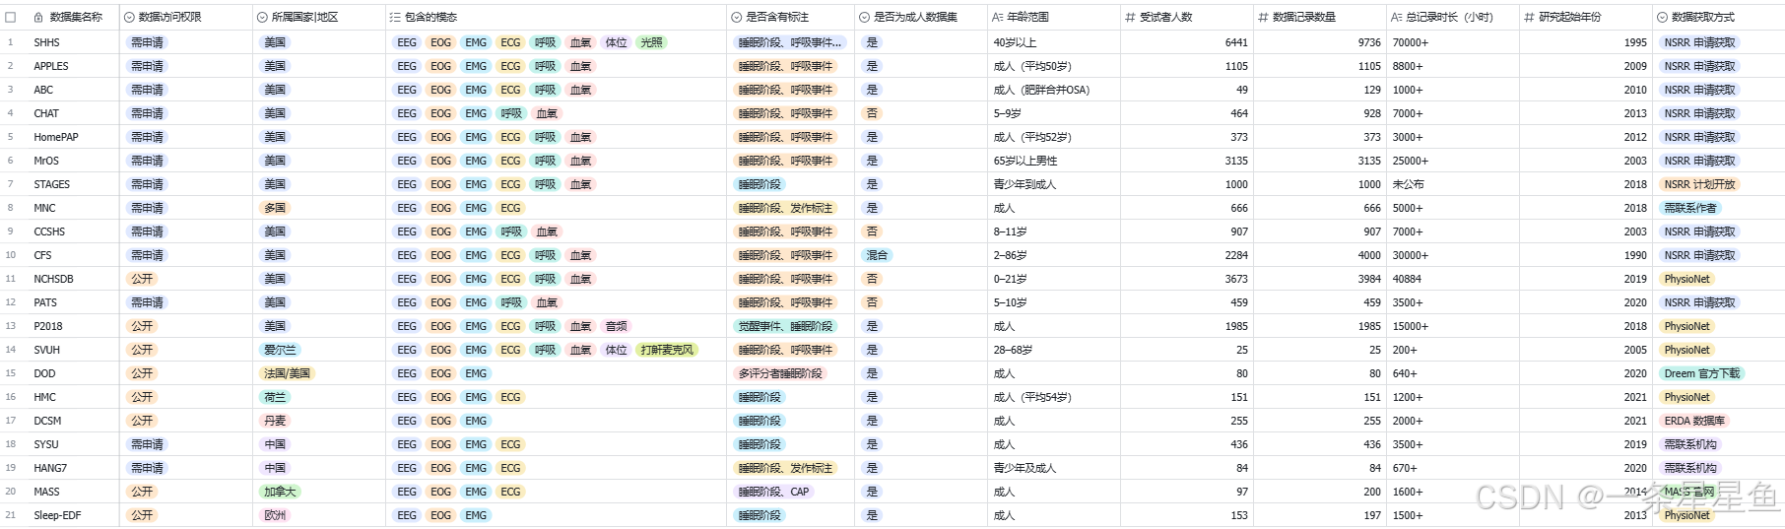
Task: Click the 打鼾麦克风 tag in the SVUH row
Action: tap(667, 350)
